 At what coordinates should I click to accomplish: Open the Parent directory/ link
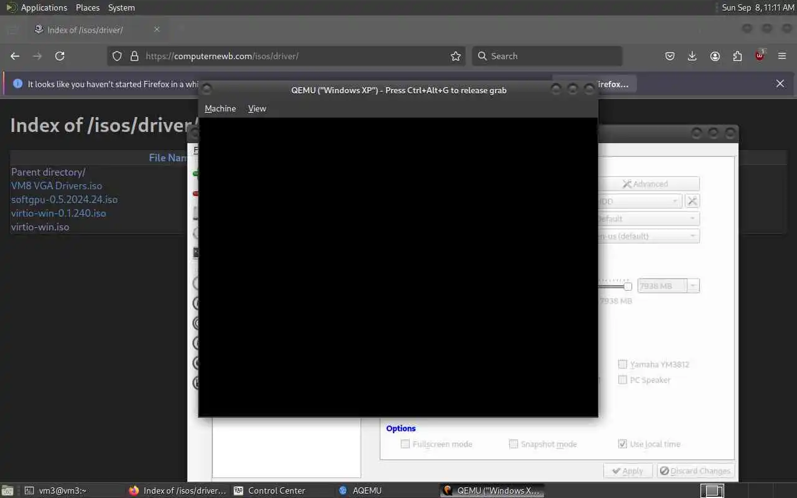48,172
